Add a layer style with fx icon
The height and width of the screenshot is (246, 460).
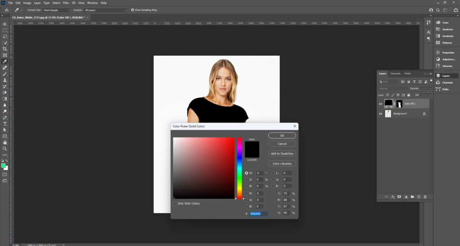click(393, 197)
